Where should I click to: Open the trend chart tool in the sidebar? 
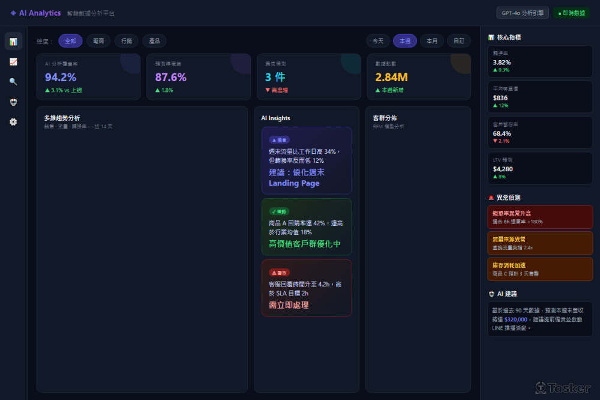click(x=13, y=61)
